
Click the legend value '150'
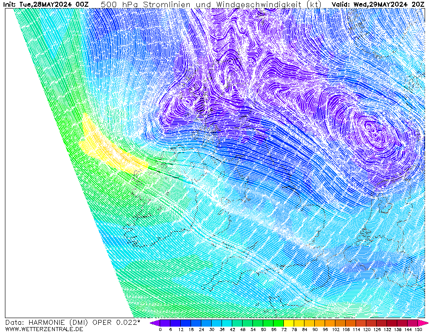[x=418, y=329]
